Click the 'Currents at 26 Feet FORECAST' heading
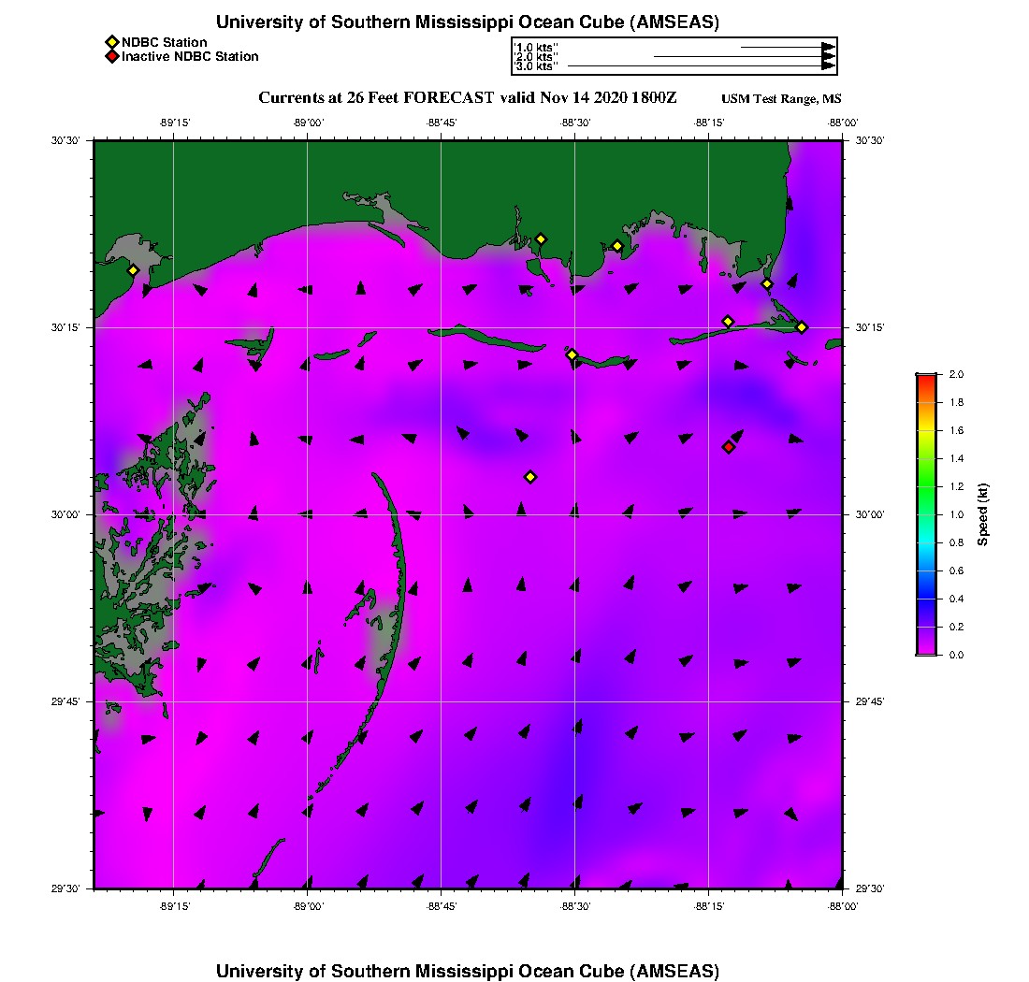Viewport: 1029px width, 982px height. pyautogui.click(x=374, y=98)
